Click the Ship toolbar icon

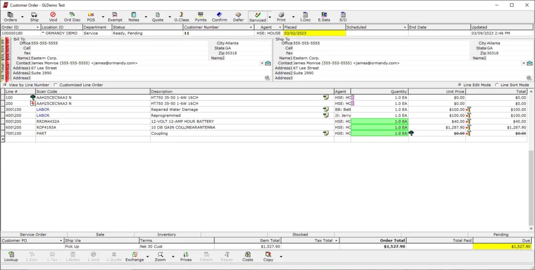[34, 17]
